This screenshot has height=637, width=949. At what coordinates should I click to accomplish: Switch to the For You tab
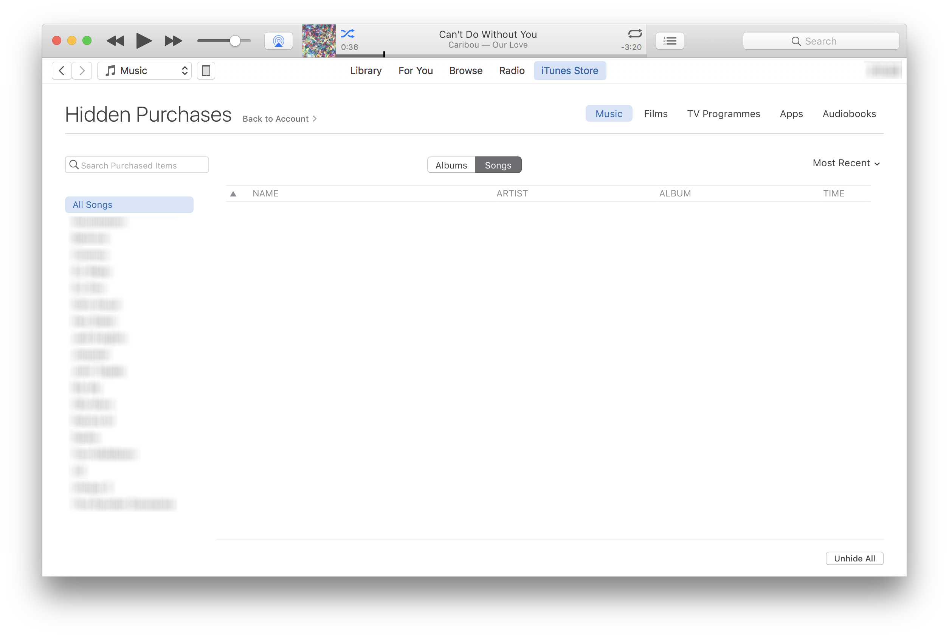(416, 71)
